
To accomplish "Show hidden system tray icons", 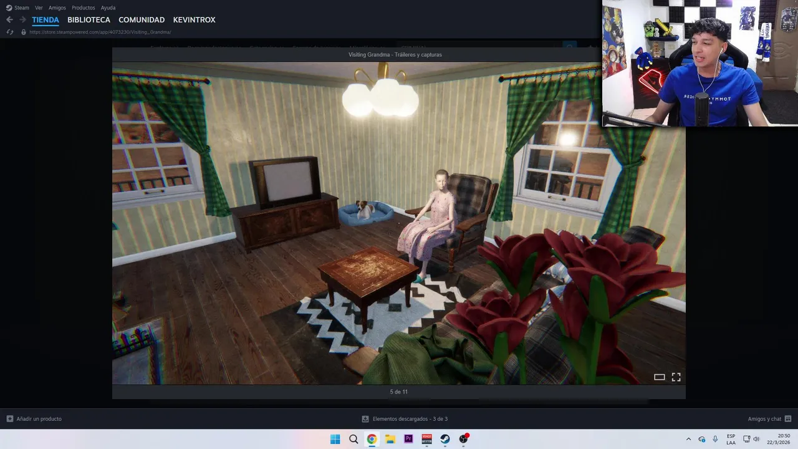I will (x=688, y=439).
